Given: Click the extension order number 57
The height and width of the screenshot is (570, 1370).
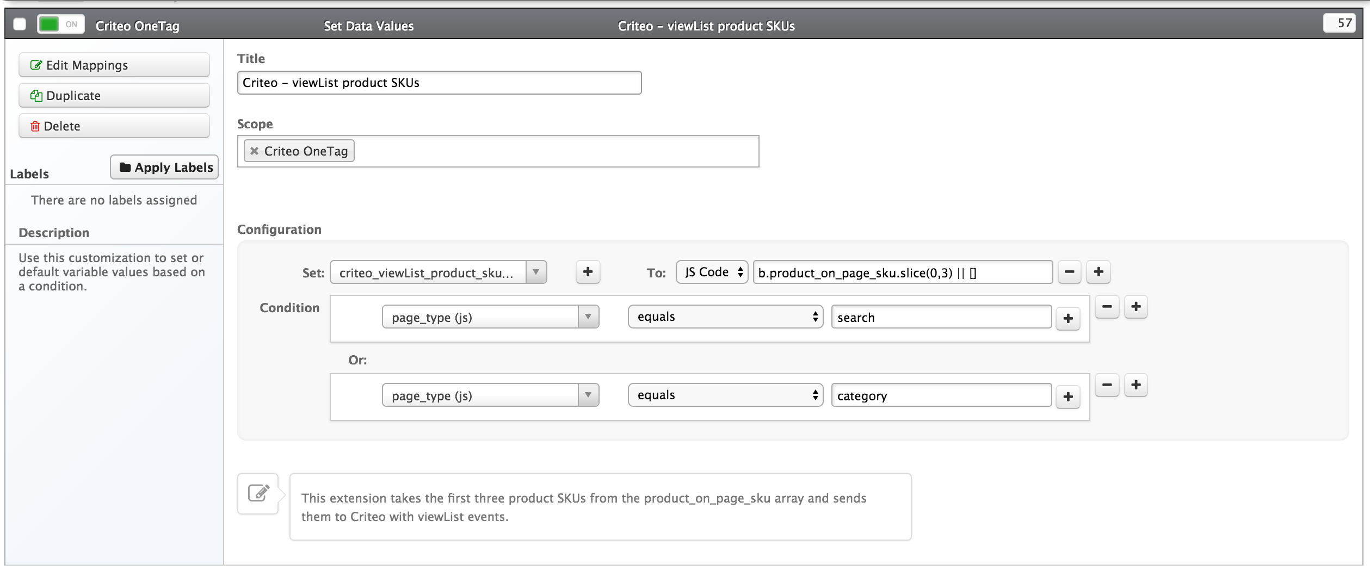Looking at the screenshot, I should 1340,23.
